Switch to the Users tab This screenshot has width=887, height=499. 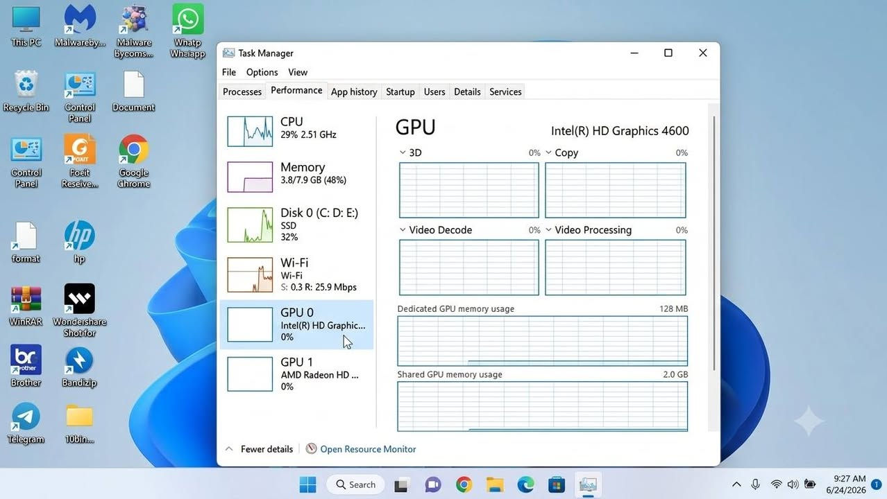[x=434, y=91]
